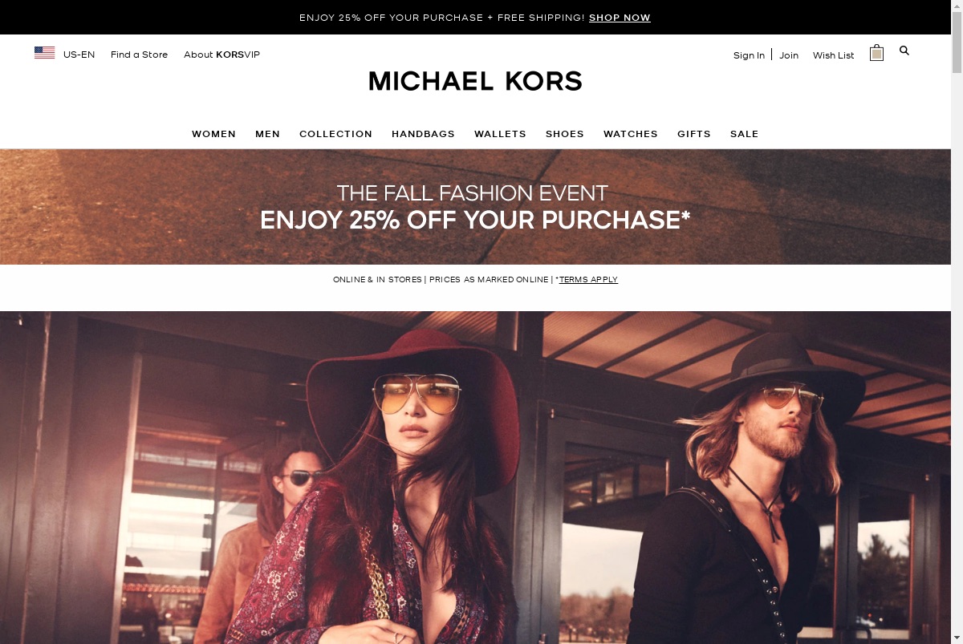Join to create an account
Viewport: 963px width, 644px height.
[789, 55]
